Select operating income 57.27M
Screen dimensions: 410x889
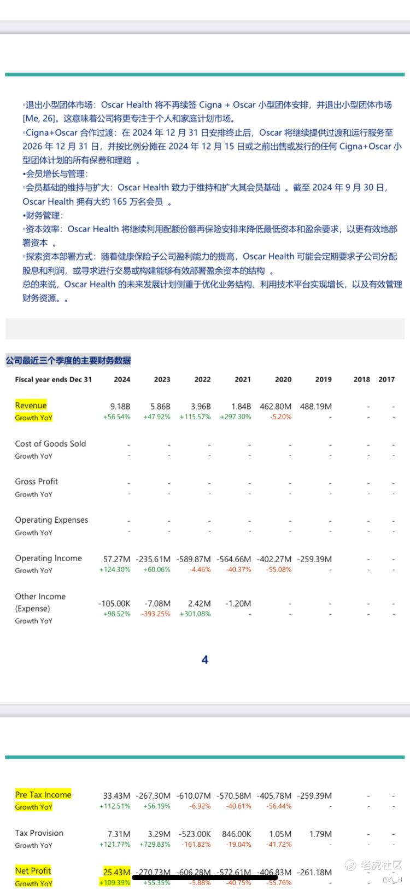117,559
